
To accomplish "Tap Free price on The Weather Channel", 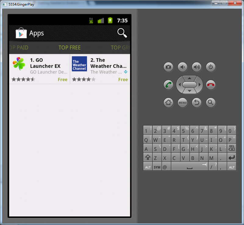I will click(x=123, y=80).
